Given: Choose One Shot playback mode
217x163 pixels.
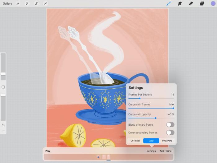Looking at the screenshot, I should (135, 141).
